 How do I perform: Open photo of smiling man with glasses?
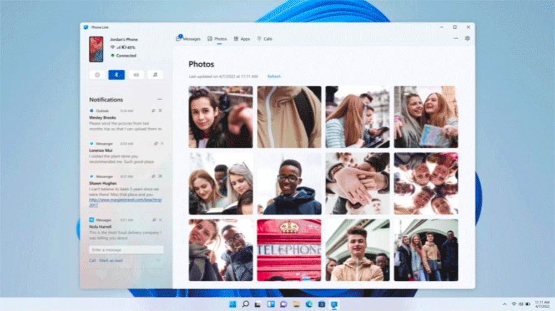[x=289, y=184]
